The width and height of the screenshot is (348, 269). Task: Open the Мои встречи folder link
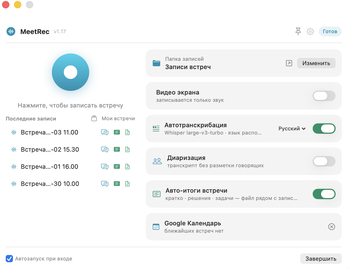coord(118,118)
